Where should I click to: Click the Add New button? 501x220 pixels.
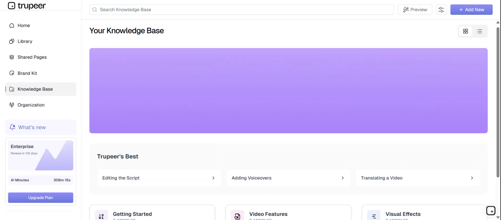[471, 10]
